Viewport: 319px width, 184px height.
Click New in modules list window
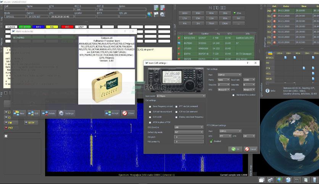coord(19,113)
